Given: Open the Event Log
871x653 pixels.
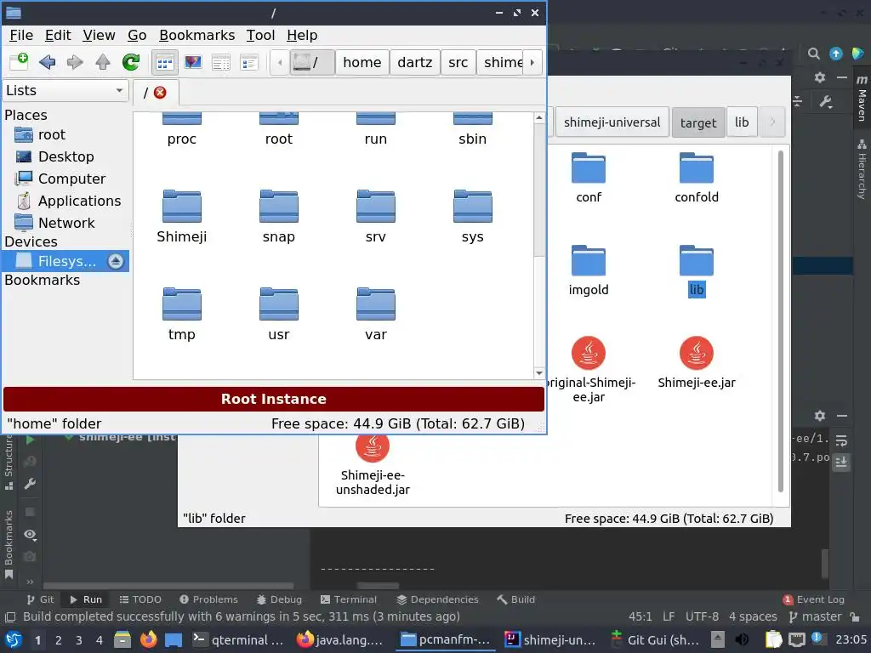Looking at the screenshot, I should coord(813,599).
